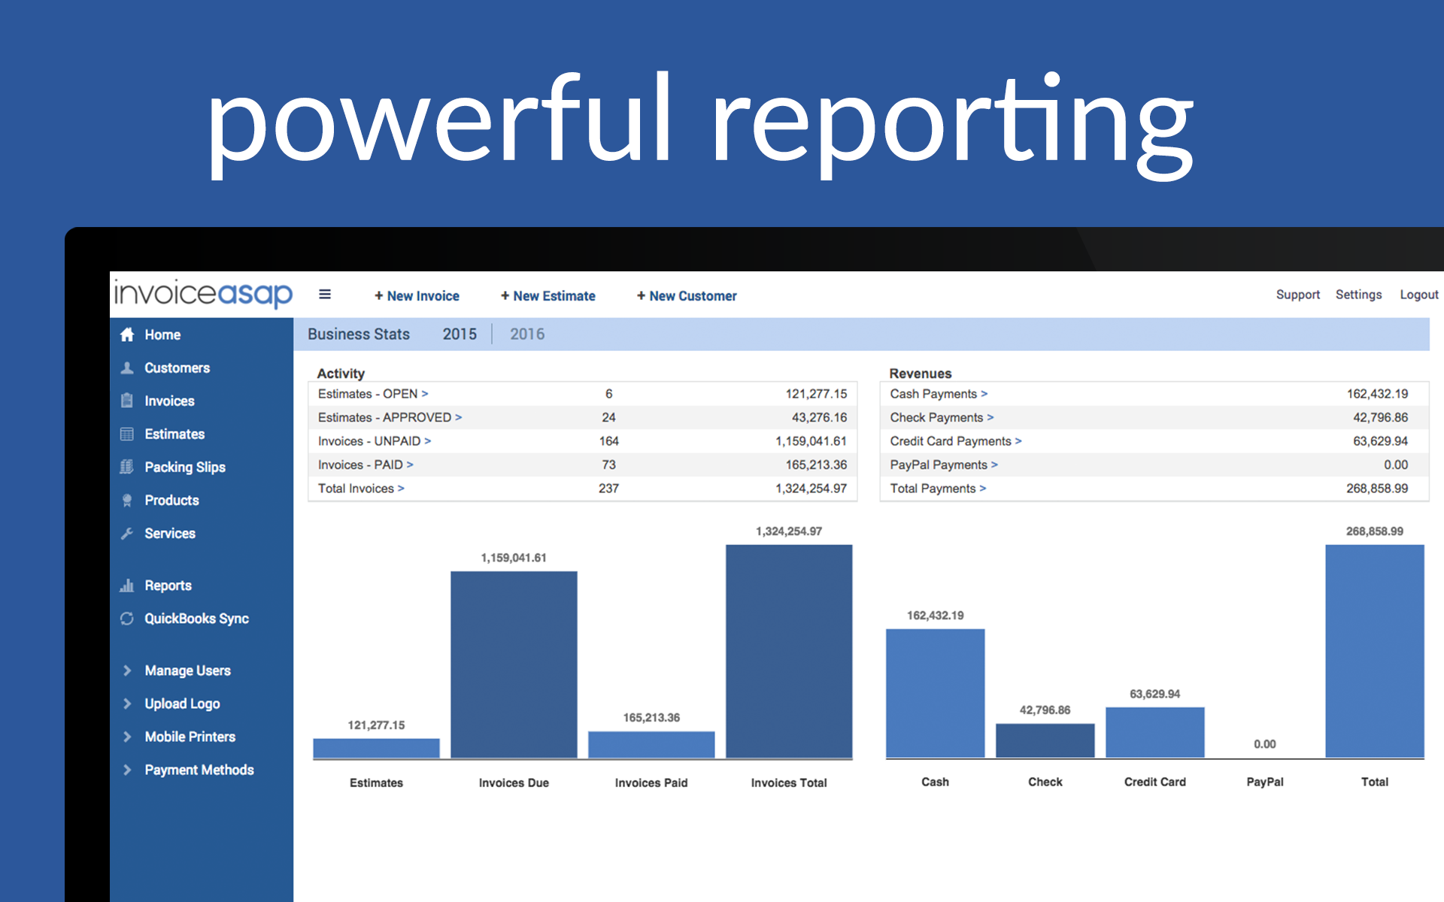
Task: Click the Reports chart icon
Action: [x=126, y=585]
